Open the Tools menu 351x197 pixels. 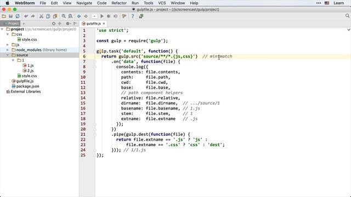149,3
